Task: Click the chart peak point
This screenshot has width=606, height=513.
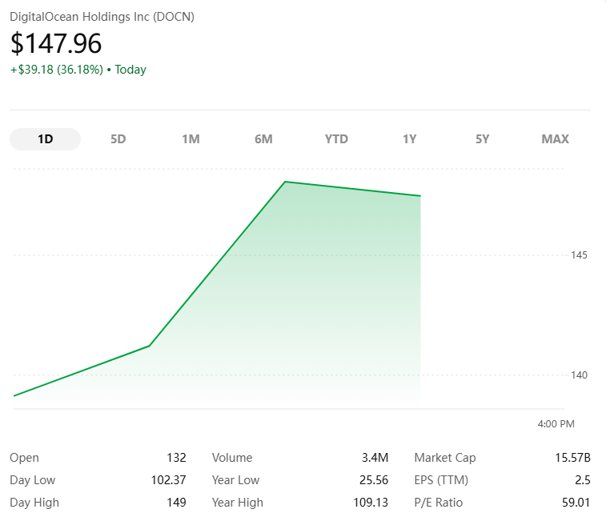Action: pos(285,182)
